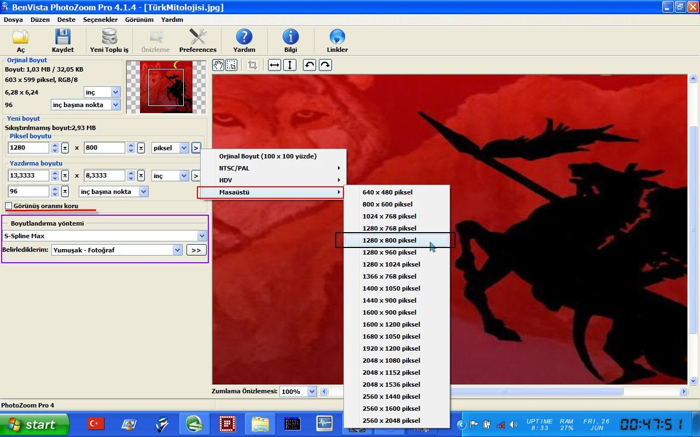Click the green globe taskbar icon

coord(194,423)
